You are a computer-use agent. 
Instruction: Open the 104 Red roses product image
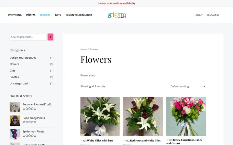(143, 116)
